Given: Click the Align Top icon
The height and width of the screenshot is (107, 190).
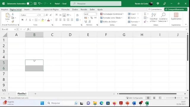Looking at the screenshot, I should (x=56, y=15).
